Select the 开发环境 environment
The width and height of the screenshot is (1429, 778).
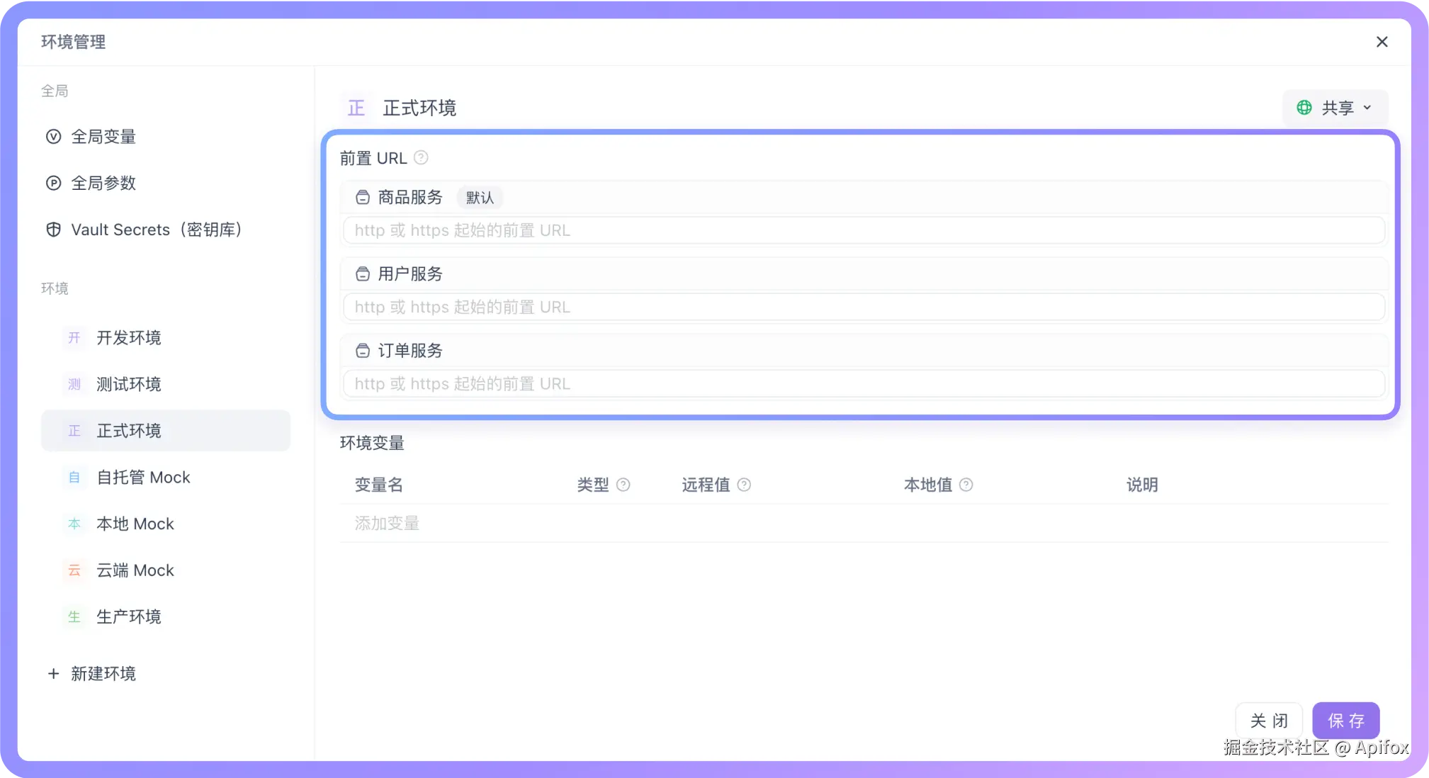(x=129, y=337)
